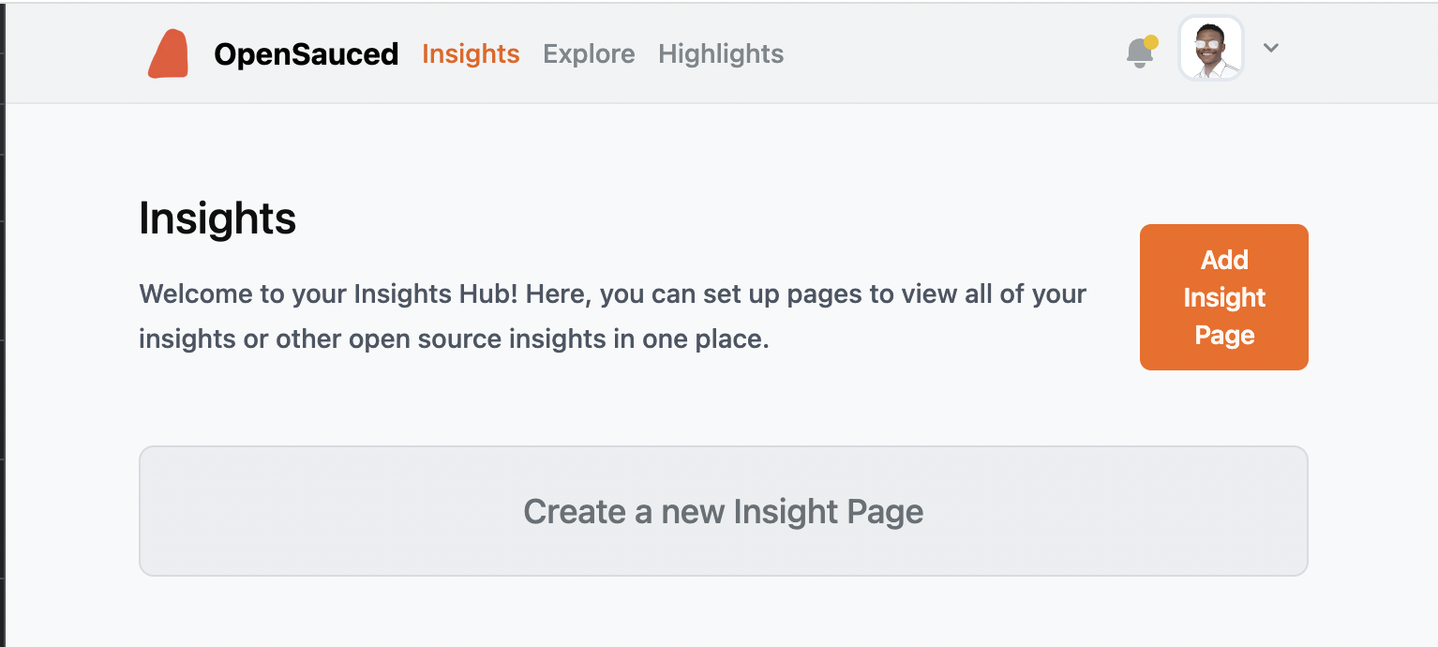Click the orange Add Insight Page button
Viewport: 1438px width, 647px height.
pos(1223,297)
